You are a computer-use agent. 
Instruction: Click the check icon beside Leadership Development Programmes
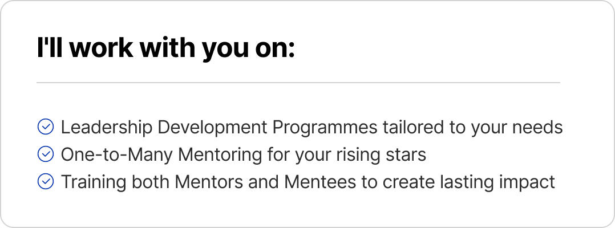[x=46, y=127]
